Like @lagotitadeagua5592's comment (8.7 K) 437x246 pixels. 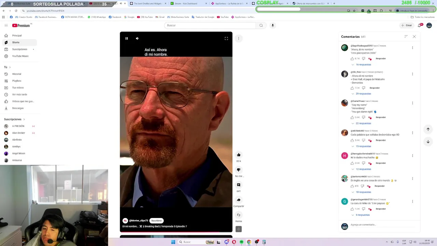tap(352, 58)
